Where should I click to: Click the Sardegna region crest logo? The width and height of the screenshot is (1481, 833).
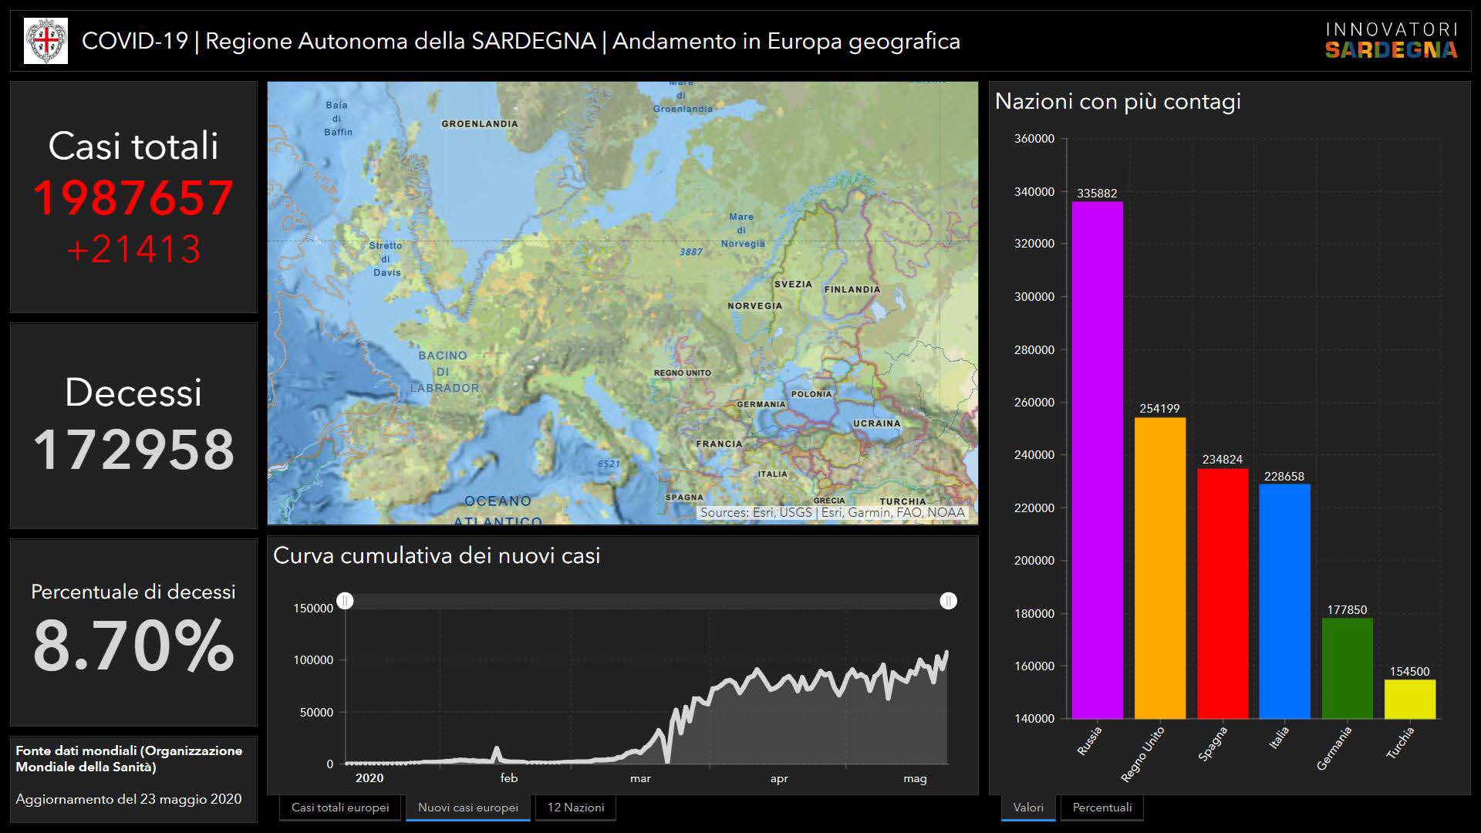(x=46, y=41)
